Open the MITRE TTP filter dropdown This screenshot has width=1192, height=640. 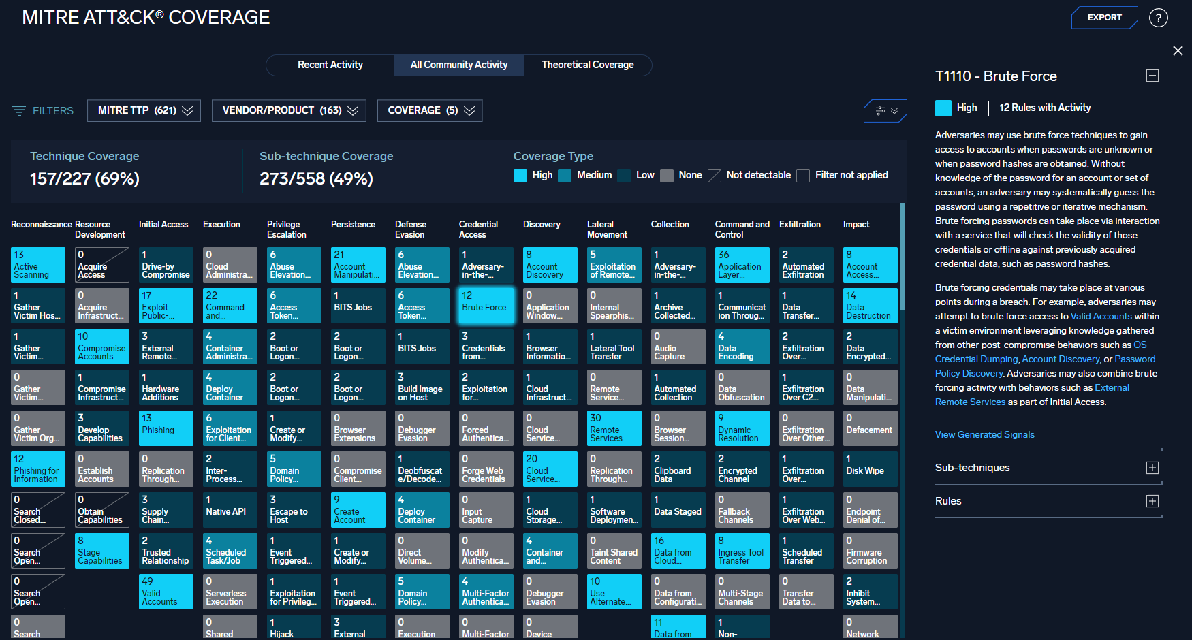pos(144,110)
